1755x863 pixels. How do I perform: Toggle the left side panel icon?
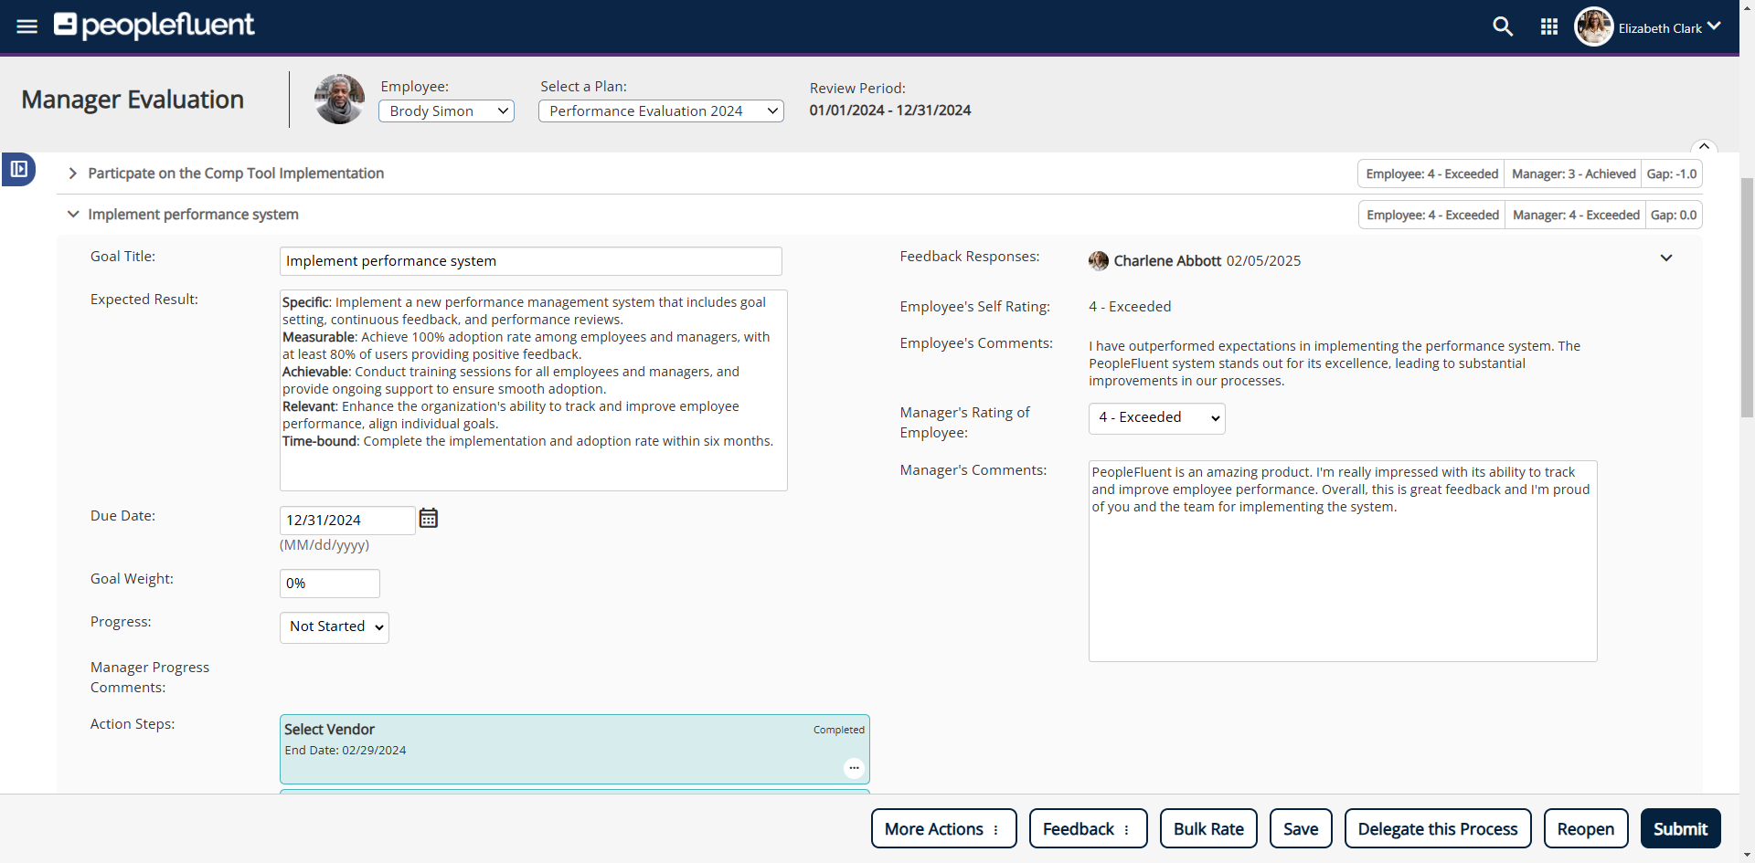(x=18, y=169)
